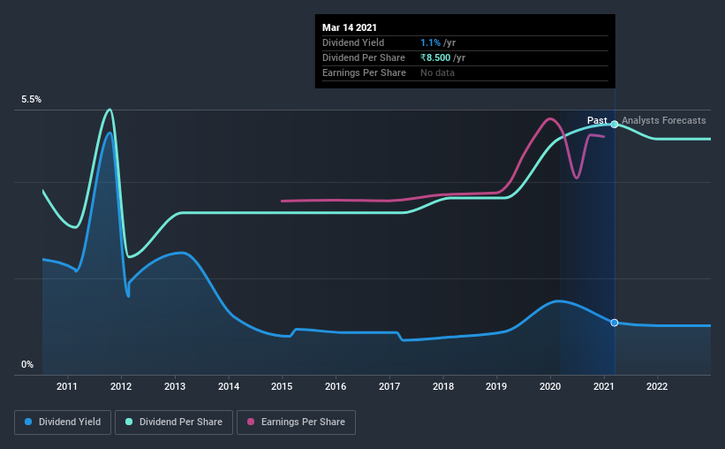
Task: Click the teal Dividend Per Share legend dot
Action: coord(129,422)
